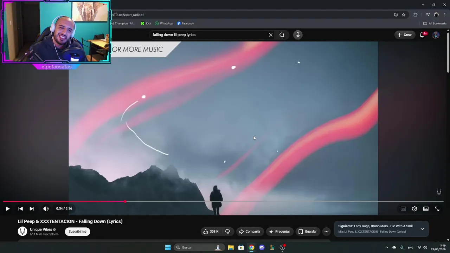
Task: Open OBS Studio from the taskbar
Action: click(282, 247)
